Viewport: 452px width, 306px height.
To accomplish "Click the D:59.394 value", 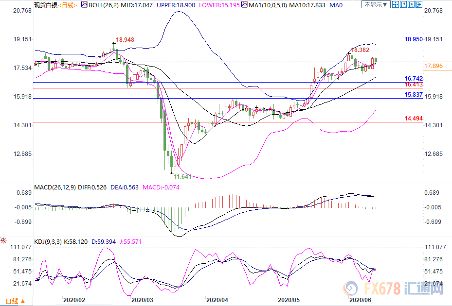I will click(104, 242).
